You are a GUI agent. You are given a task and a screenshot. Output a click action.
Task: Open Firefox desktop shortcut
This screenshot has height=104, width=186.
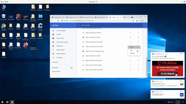(26, 45)
